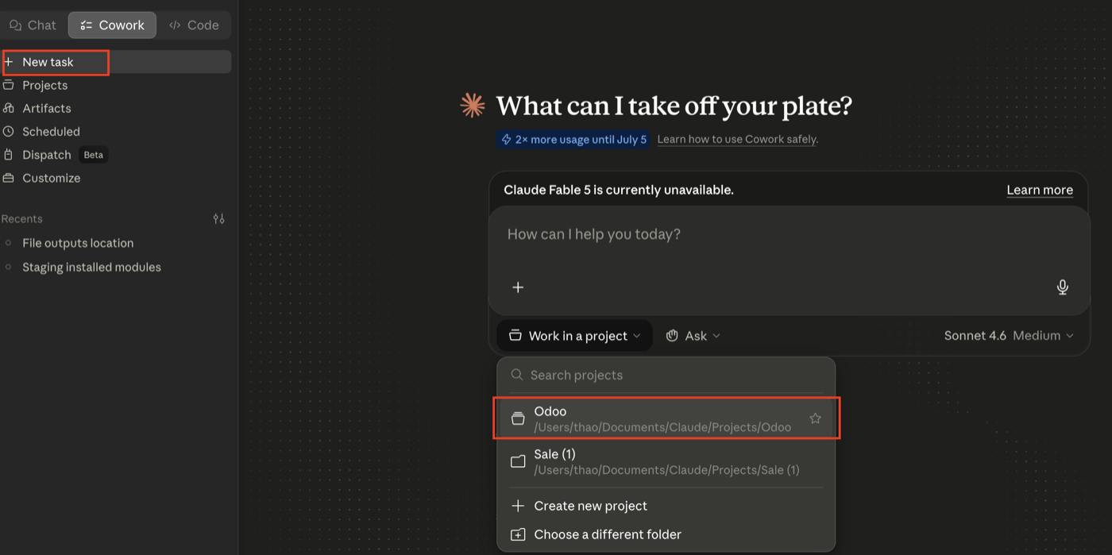
Task: Click the 2× more usage badge
Action: click(573, 139)
